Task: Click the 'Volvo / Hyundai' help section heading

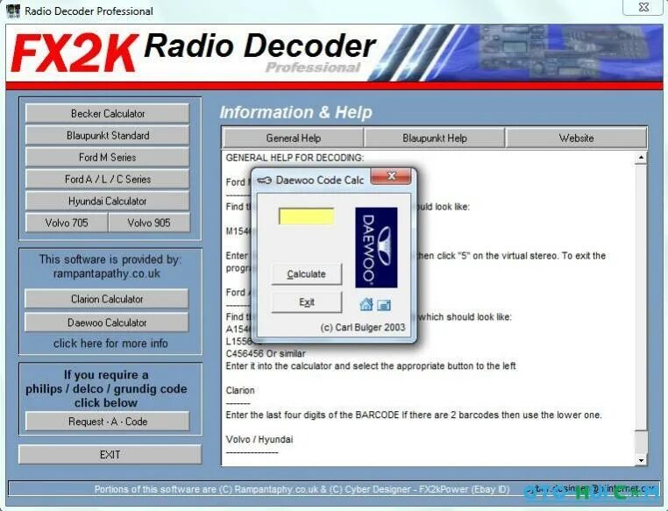Action: click(259, 439)
